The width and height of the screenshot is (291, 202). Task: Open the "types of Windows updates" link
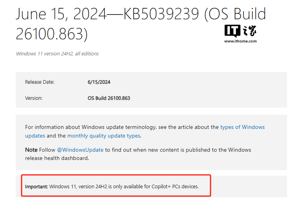coord(242,127)
